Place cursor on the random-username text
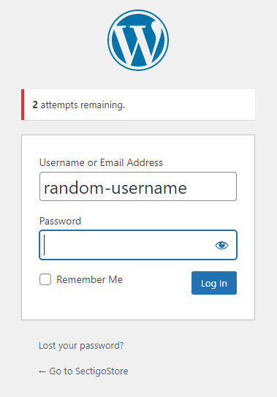The image size is (277, 397). [x=115, y=188]
